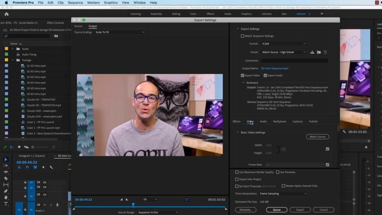Collapse the Export Settings section

[237, 29]
